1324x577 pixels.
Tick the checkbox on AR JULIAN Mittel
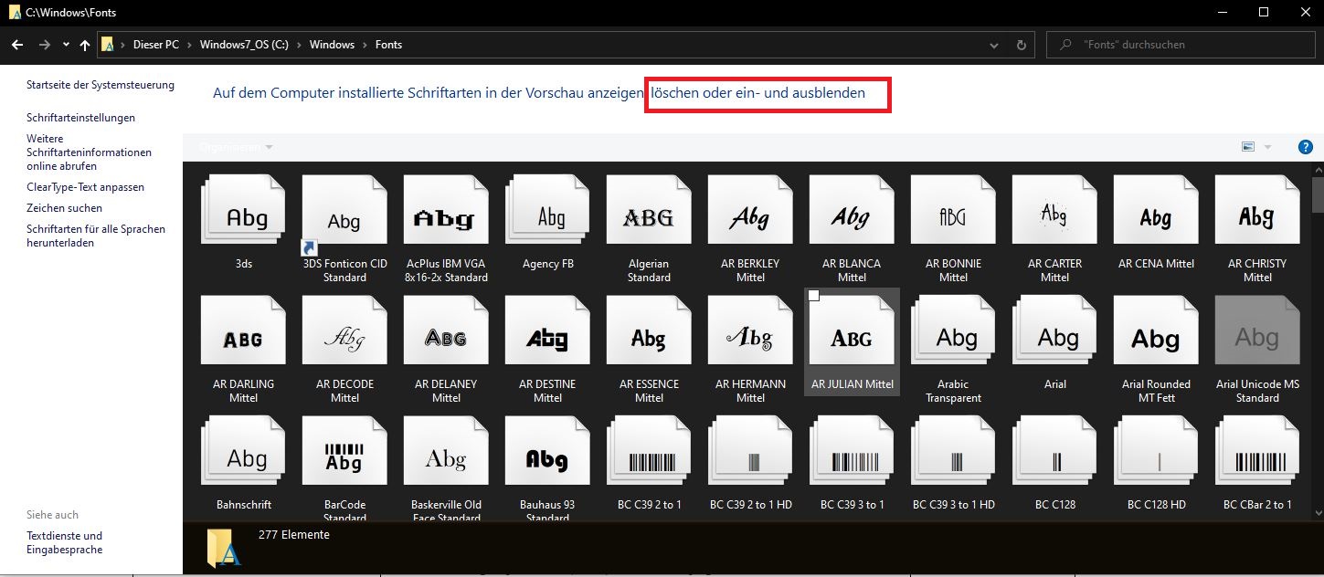(814, 296)
